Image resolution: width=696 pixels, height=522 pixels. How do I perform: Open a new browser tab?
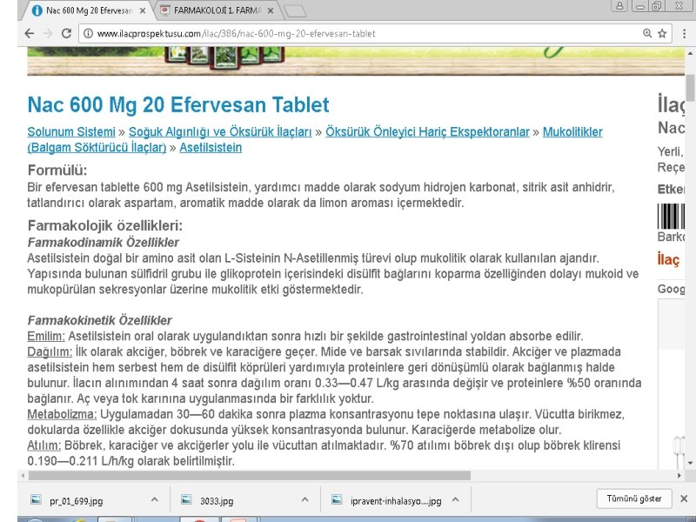(x=295, y=11)
